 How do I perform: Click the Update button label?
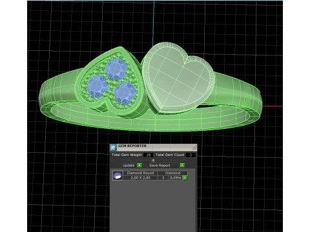click(x=129, y=166)
